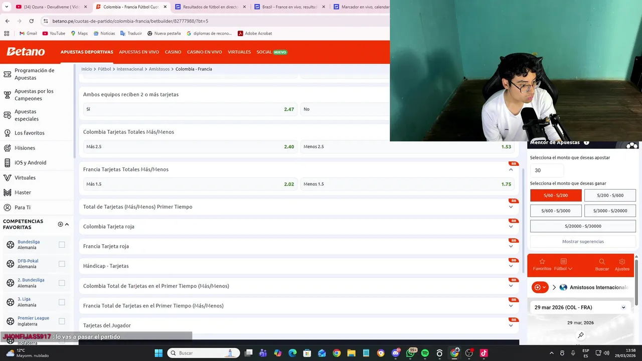Image resolution: width=642 pixels, height=361 pixels.
Task: Open Casino en Vivo menu
Action: coord(204,52)
